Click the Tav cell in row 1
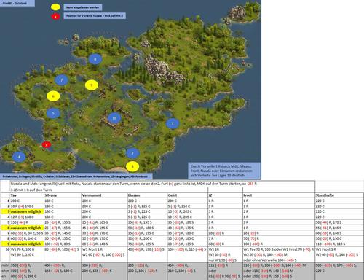 [x=27, y=201]
